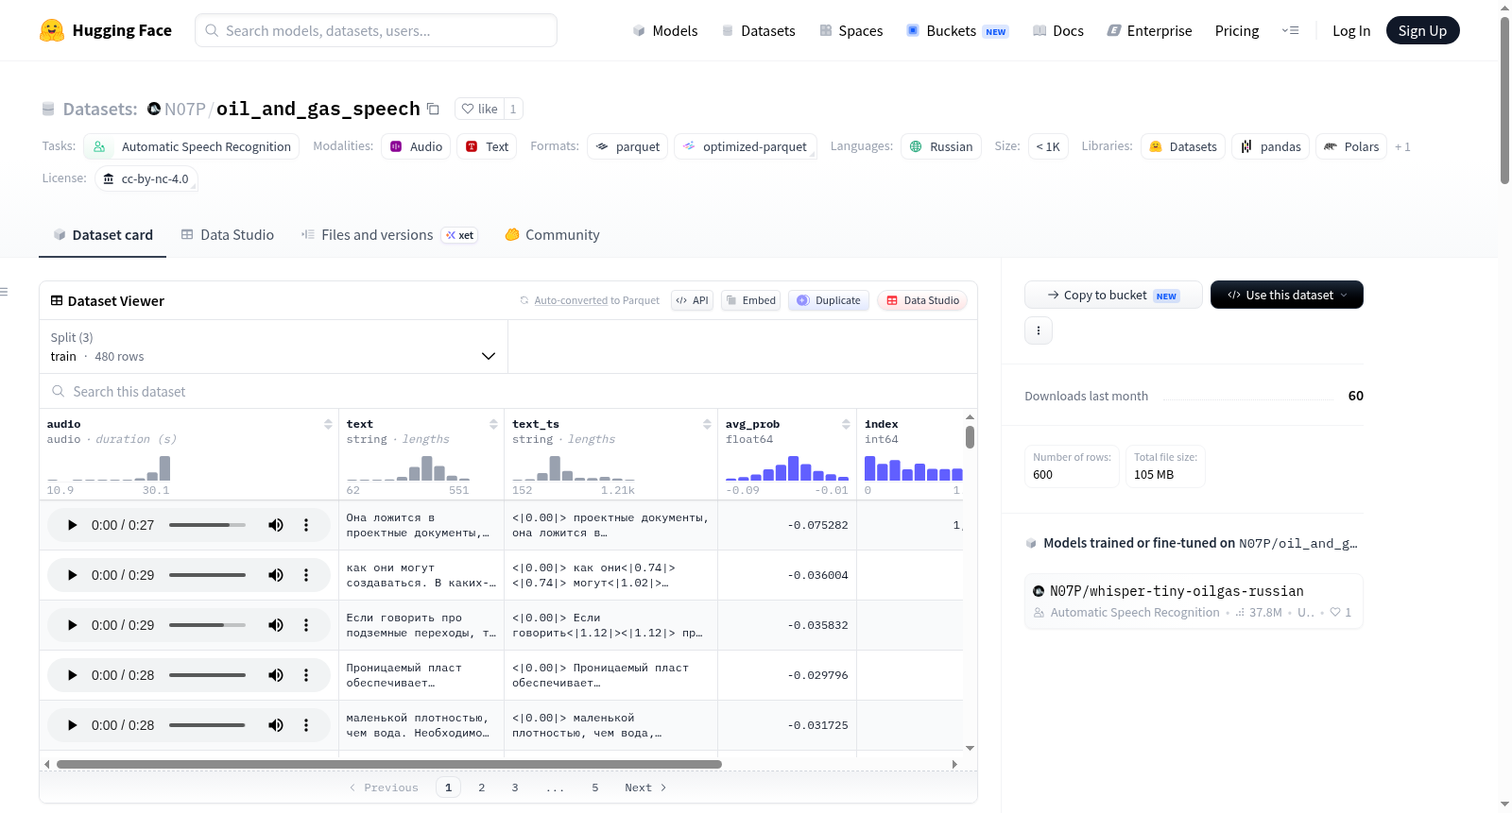The image size is (1512, 813).
Task: Mute the audio in 'Проницаемый пласт' row
Action: point(276,675)
